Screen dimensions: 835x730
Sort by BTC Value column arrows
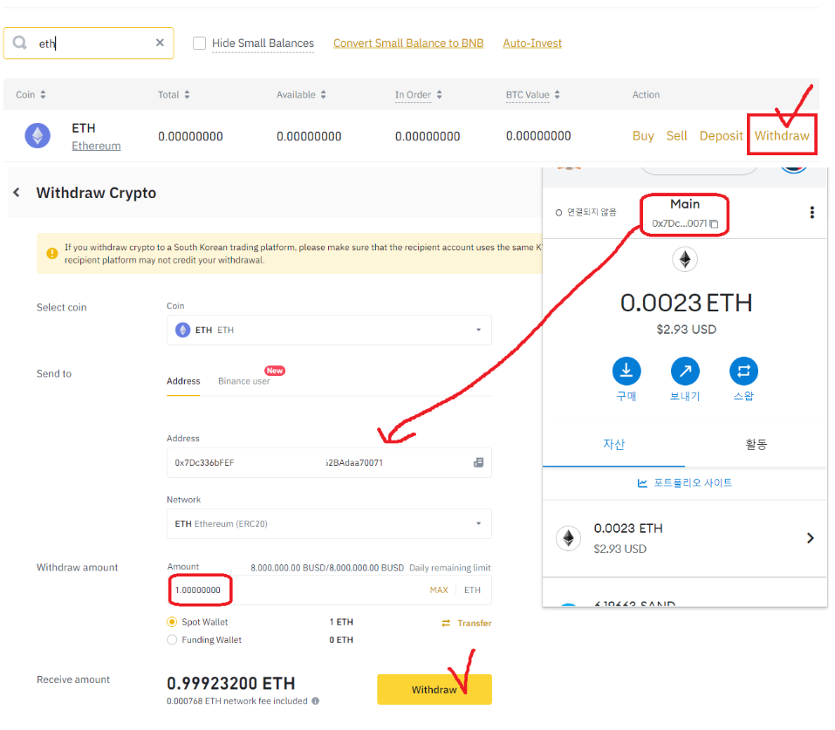click(x=557, y=94)
